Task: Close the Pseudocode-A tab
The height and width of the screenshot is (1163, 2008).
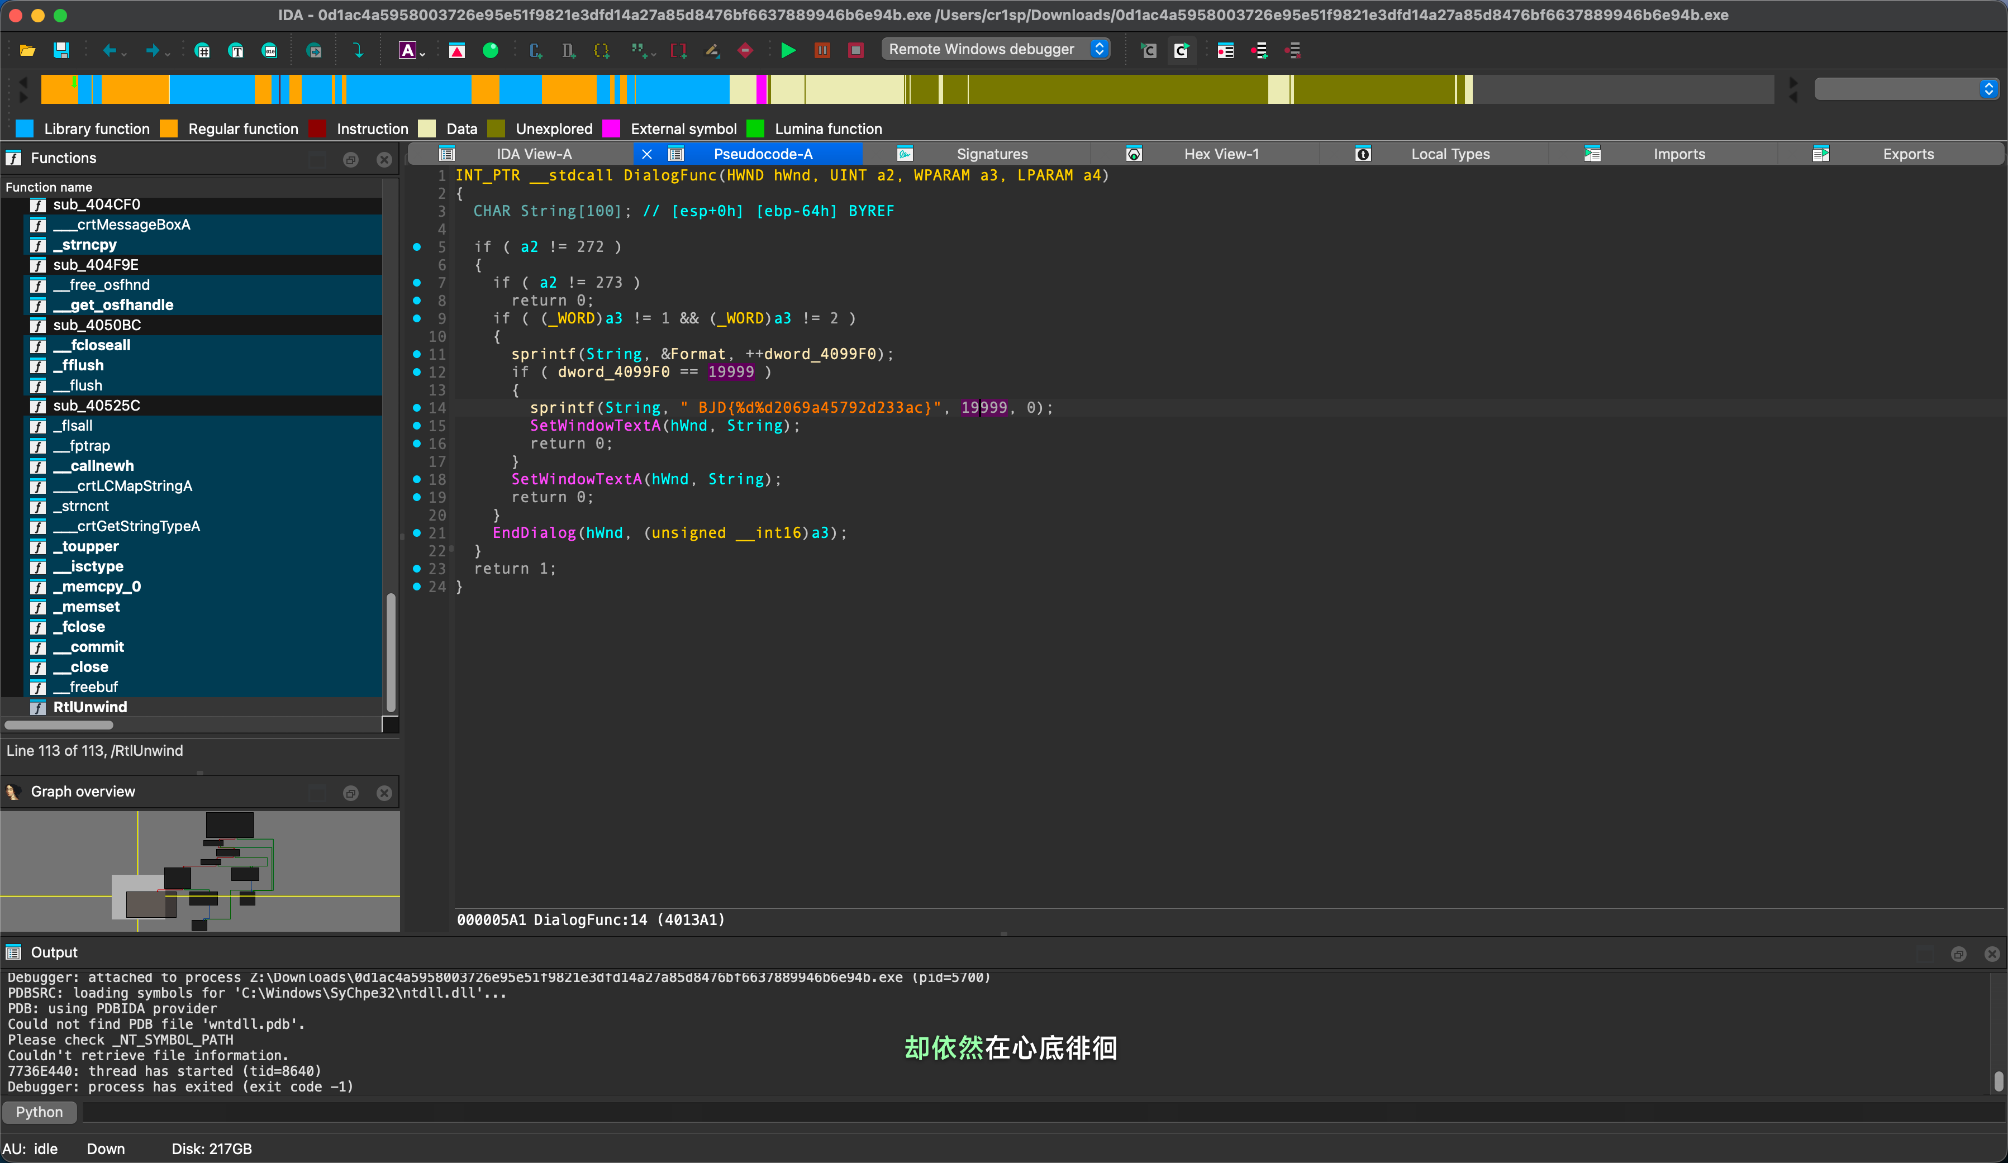Action: [x=647, y=154]
